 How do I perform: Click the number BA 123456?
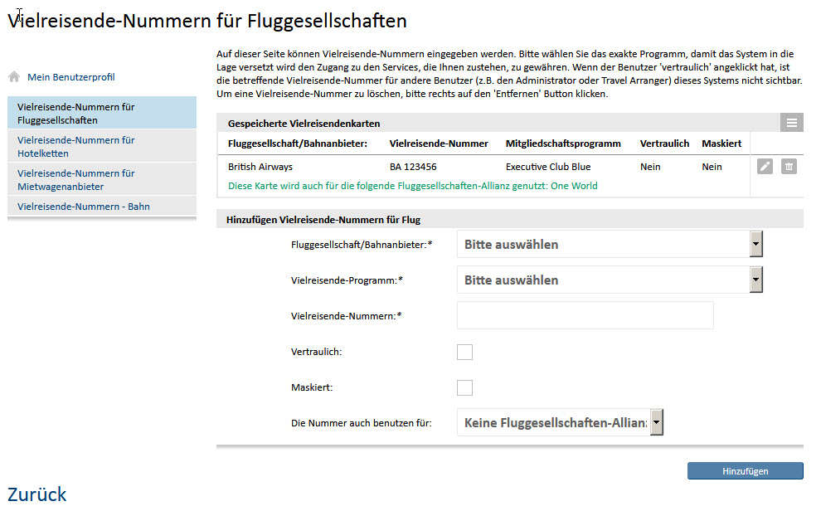(x=413, y=167)
